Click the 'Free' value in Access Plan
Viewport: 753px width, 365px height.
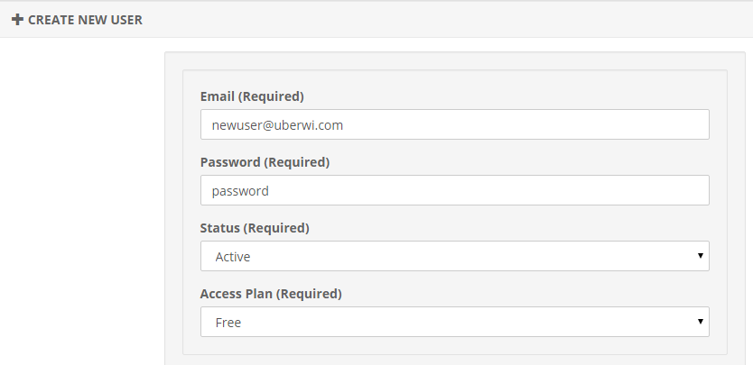[228, 322]
